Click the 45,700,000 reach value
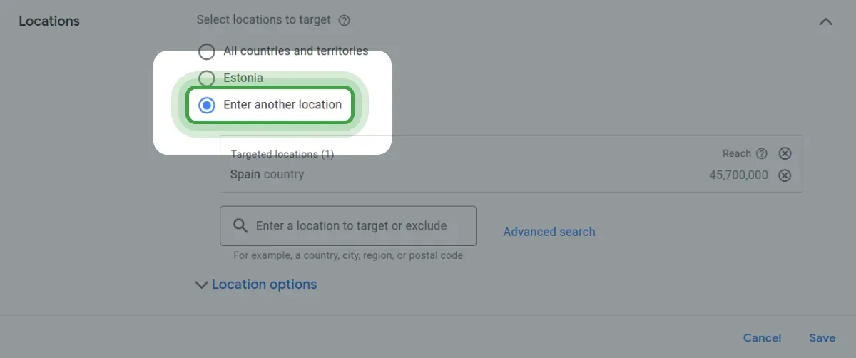The image size is (856, 358). click(x=738, y=175)
